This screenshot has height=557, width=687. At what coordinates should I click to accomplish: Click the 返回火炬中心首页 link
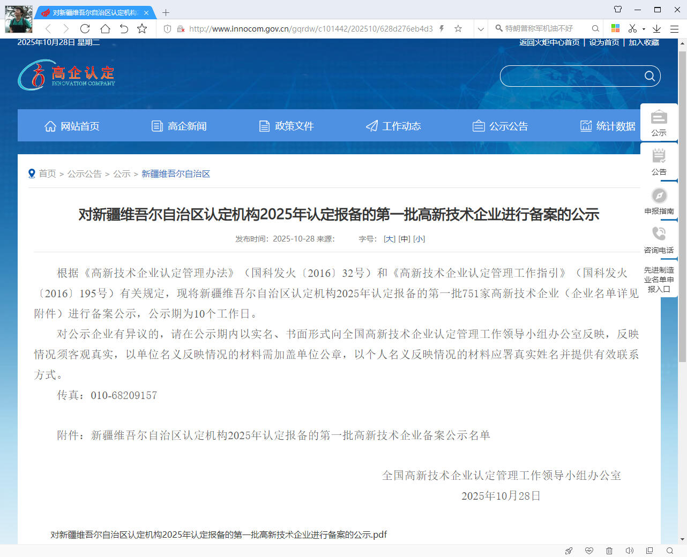pos(549,42)
